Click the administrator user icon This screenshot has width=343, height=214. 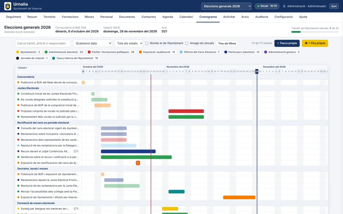284,6
